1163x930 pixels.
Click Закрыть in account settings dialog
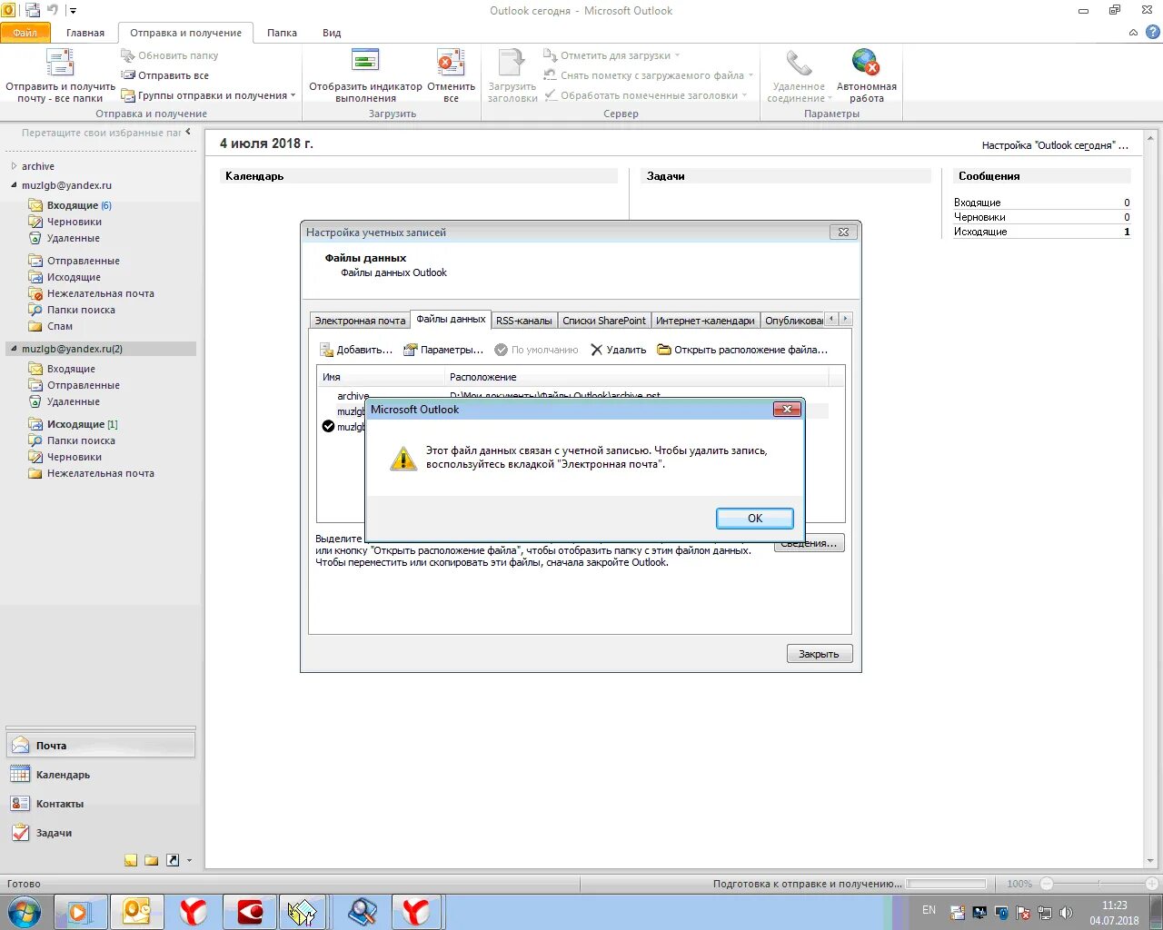click(x=819, y=654)
